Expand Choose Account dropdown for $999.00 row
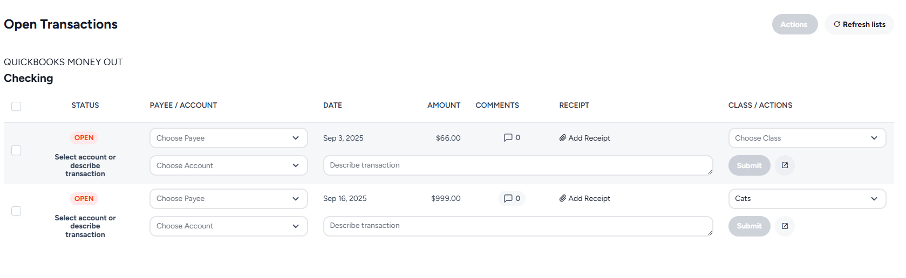This screenshot has width=906, height=278. (x=229, y=226)
